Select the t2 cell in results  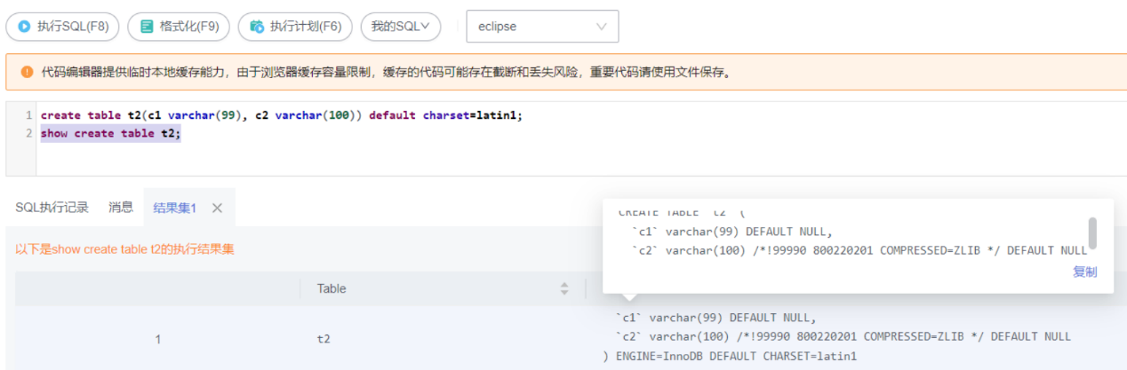click(323, 338)
